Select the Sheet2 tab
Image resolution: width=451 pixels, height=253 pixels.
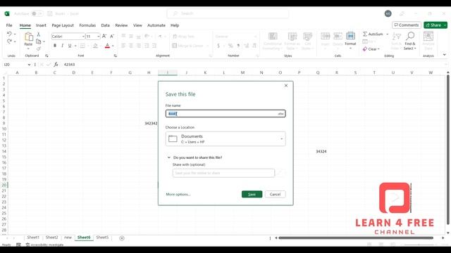51,238
